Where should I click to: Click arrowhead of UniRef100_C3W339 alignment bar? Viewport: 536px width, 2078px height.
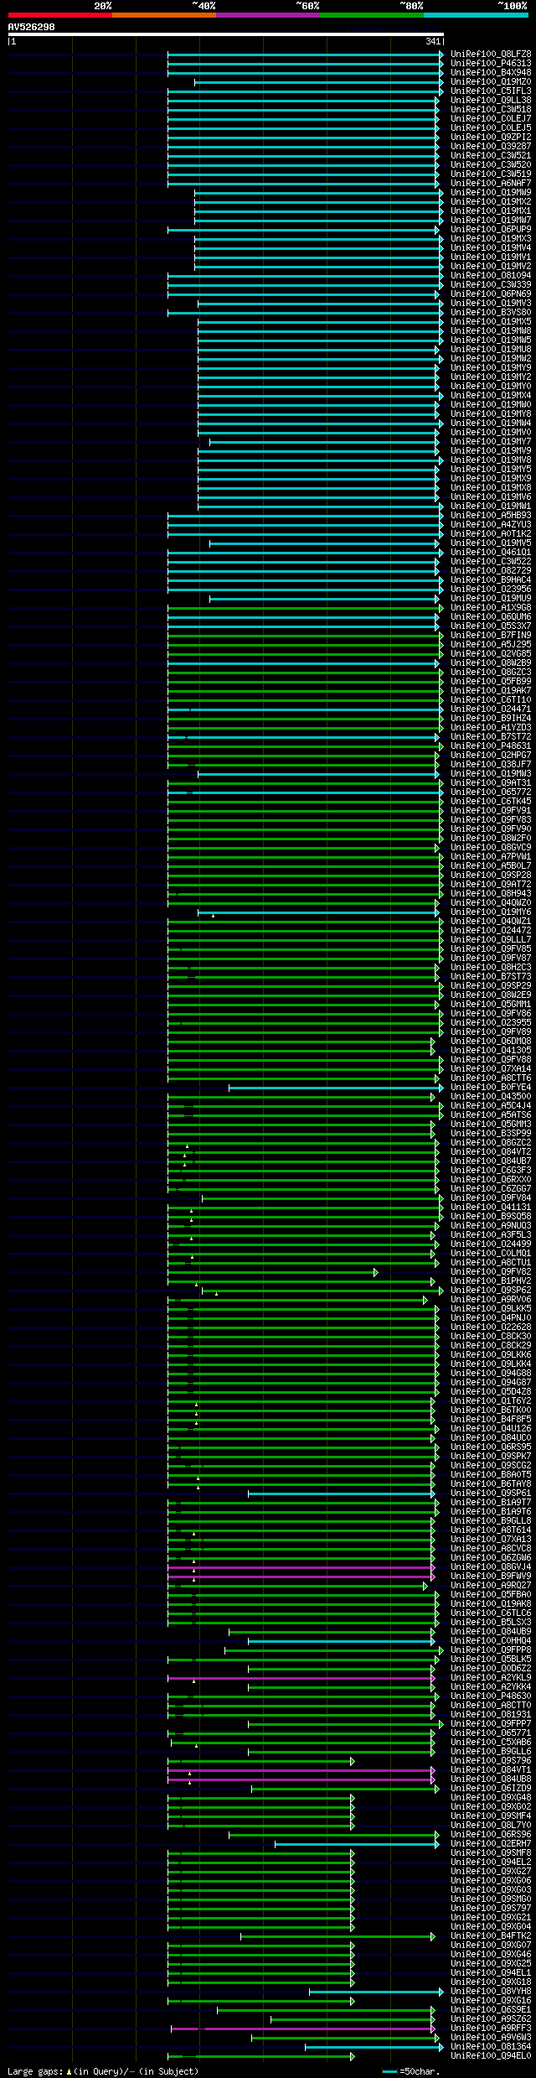click(441, 285)
